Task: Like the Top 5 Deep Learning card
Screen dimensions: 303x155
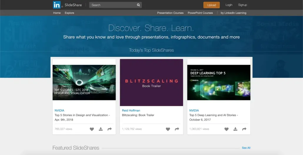Action: [227, 129]
